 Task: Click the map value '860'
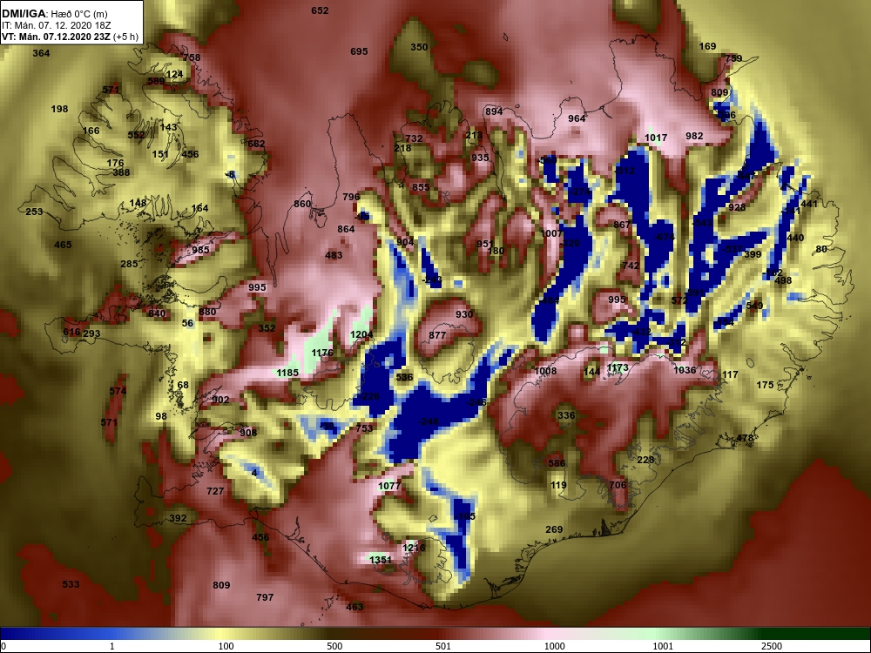tap(303, 204)
